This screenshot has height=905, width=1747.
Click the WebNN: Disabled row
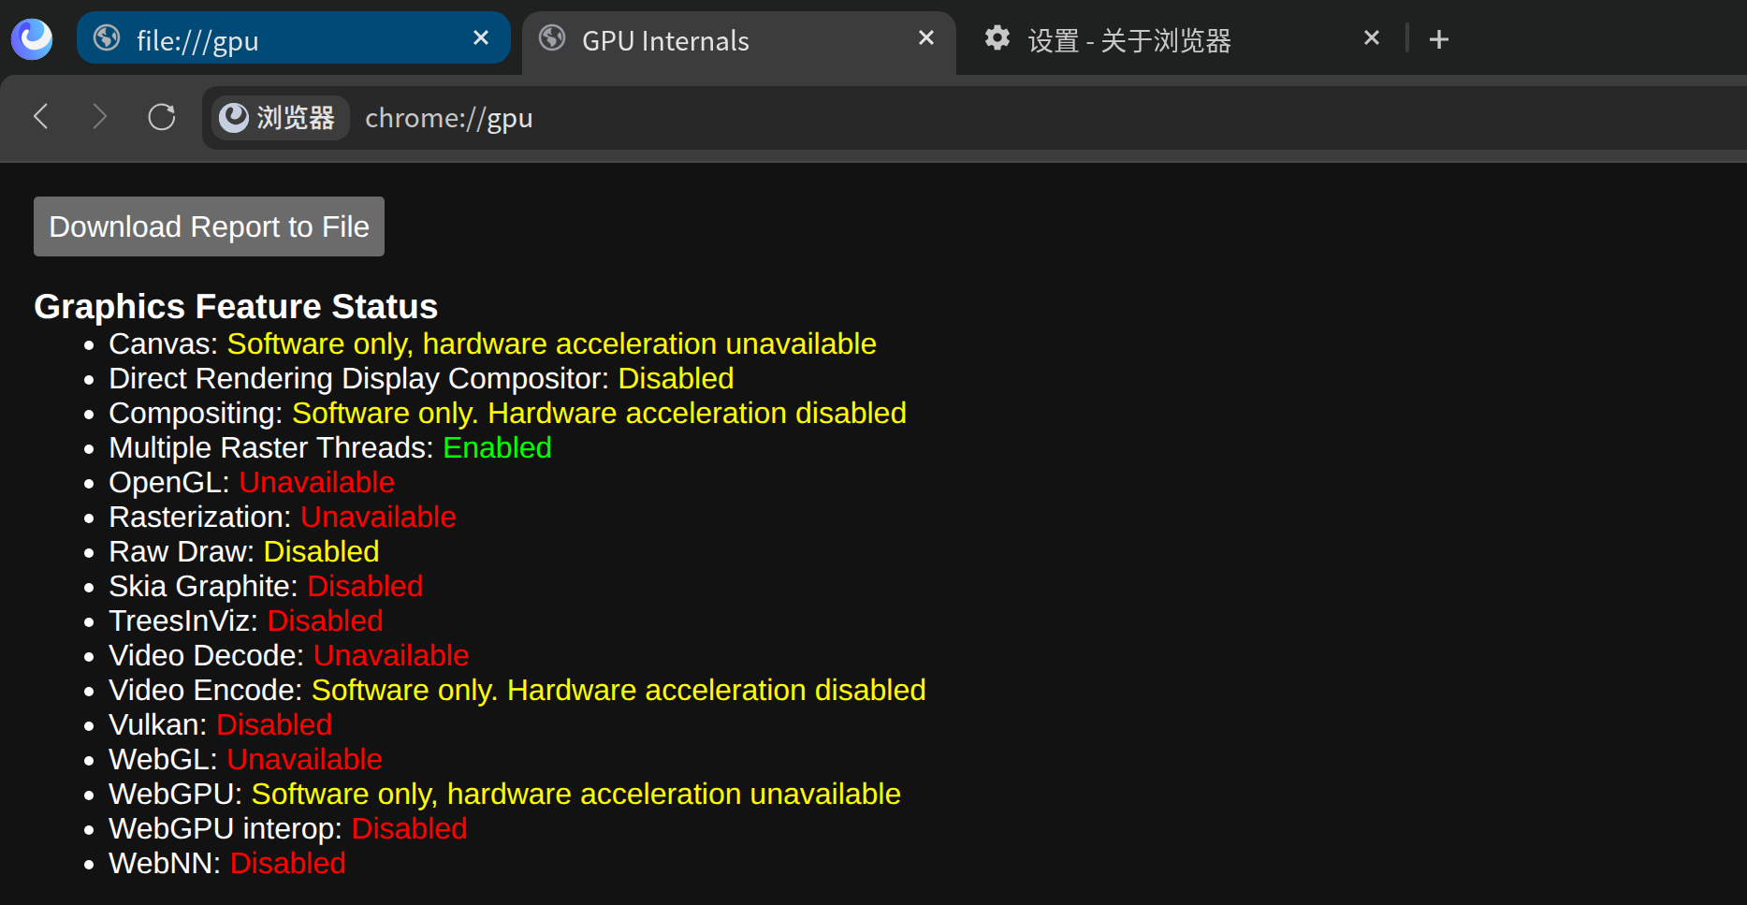click(x=227, y=863)
